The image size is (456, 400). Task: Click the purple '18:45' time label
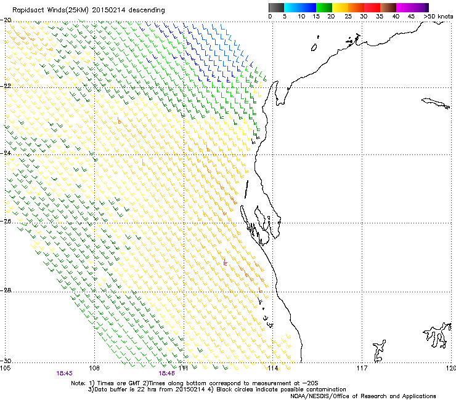[64, 374]
